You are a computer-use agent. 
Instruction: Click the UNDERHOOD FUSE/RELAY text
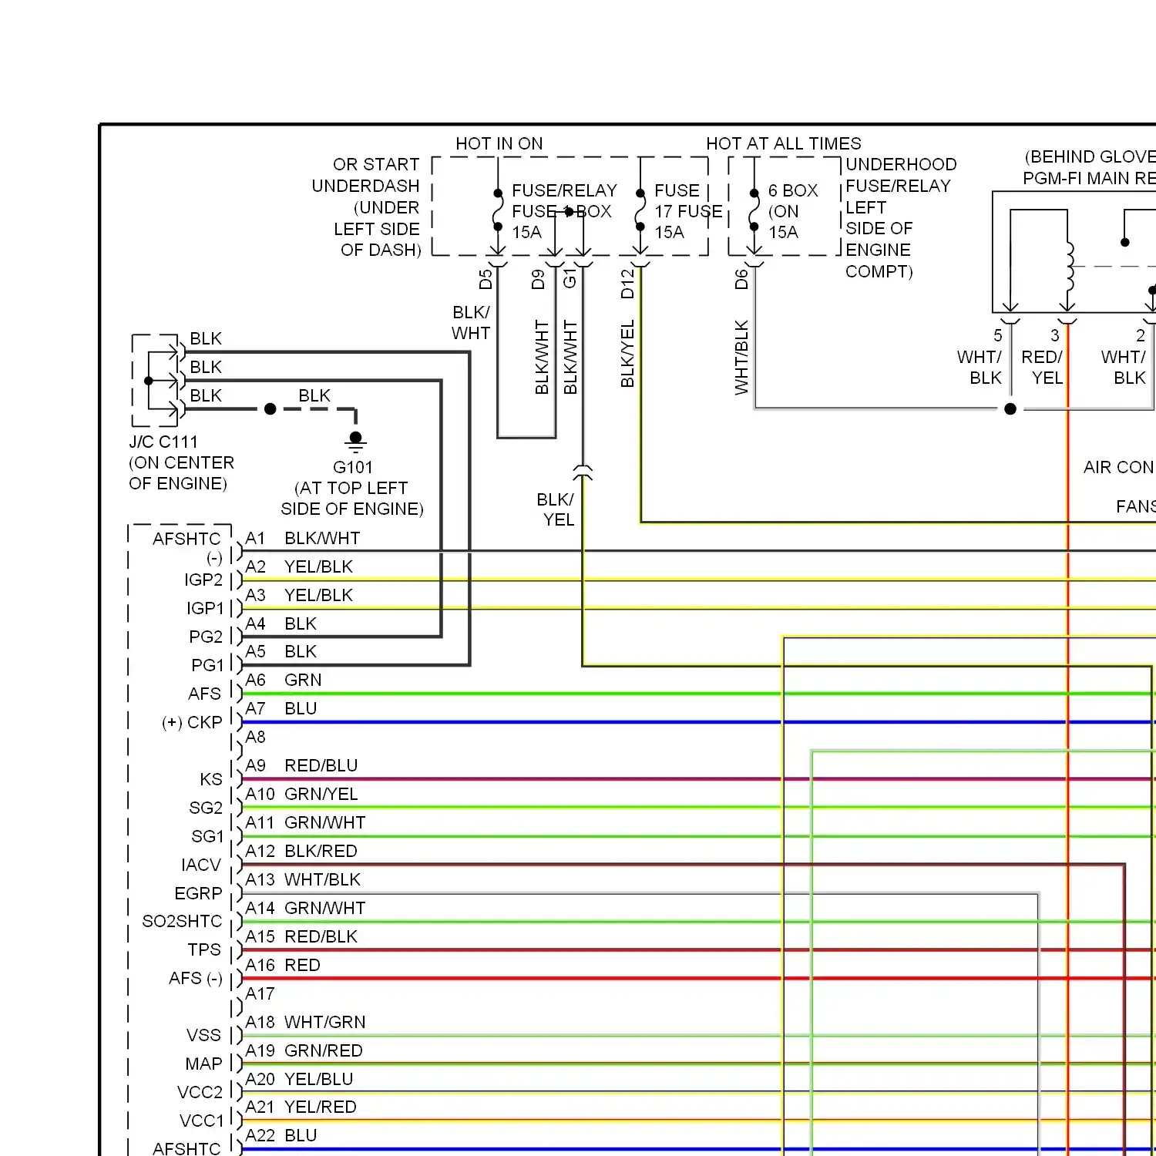click(901, 175)
